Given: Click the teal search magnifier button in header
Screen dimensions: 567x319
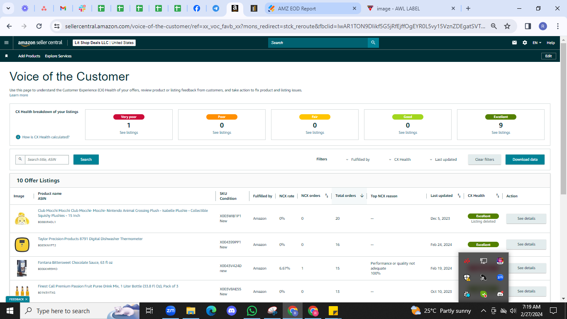Looking at the screenshot, I should pyautogui.click(x=373, y=42).
